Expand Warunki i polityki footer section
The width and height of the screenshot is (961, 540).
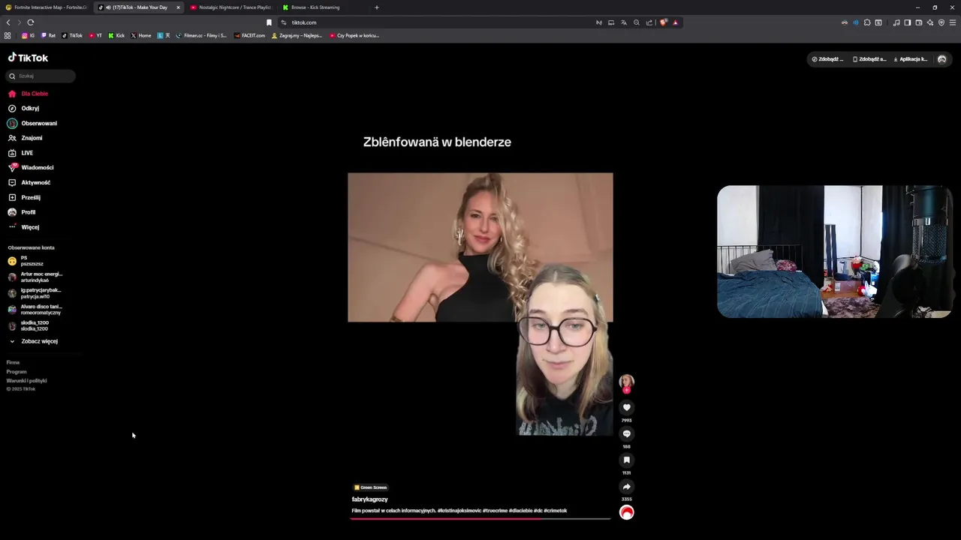click(x=26, y=380)
